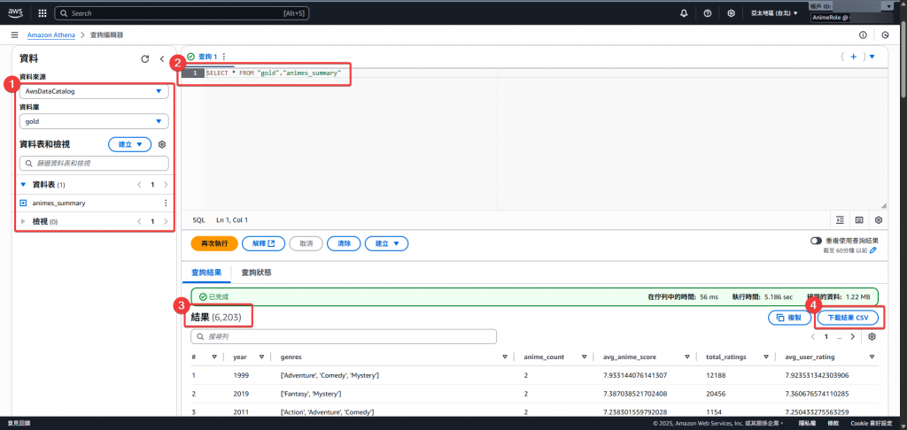Open the info panel icon
This screenshot has width=907, height=430.
tap(863, 35)
